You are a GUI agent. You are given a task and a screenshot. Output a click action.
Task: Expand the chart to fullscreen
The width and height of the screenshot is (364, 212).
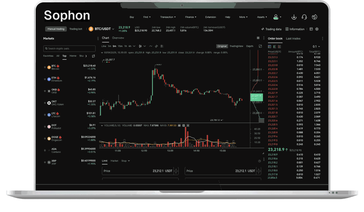[x=260, y=46]
